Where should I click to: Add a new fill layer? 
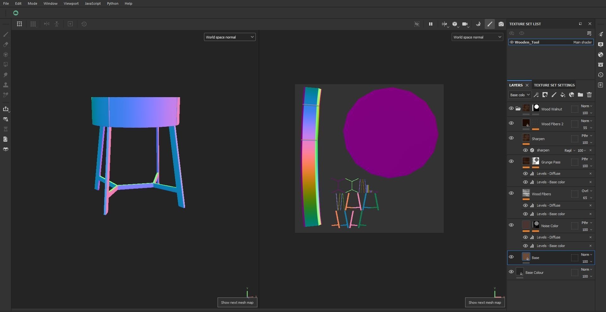[x=563, y=95]
